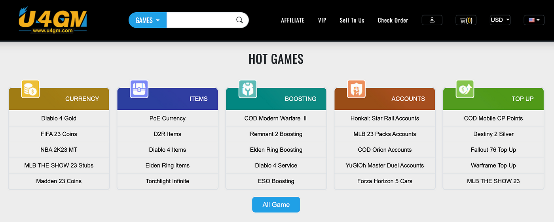Open Madden 23 Coins
This screenshot has height=222, width=554.
point(59,181)
